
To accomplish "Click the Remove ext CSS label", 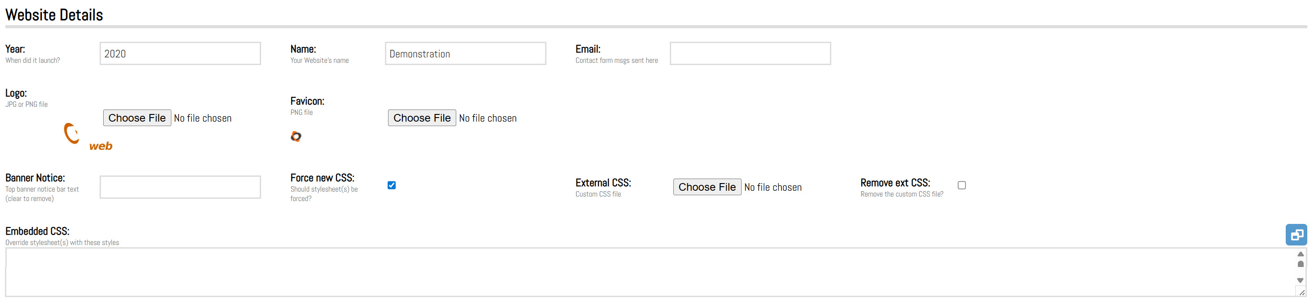I will pos(895,183).
